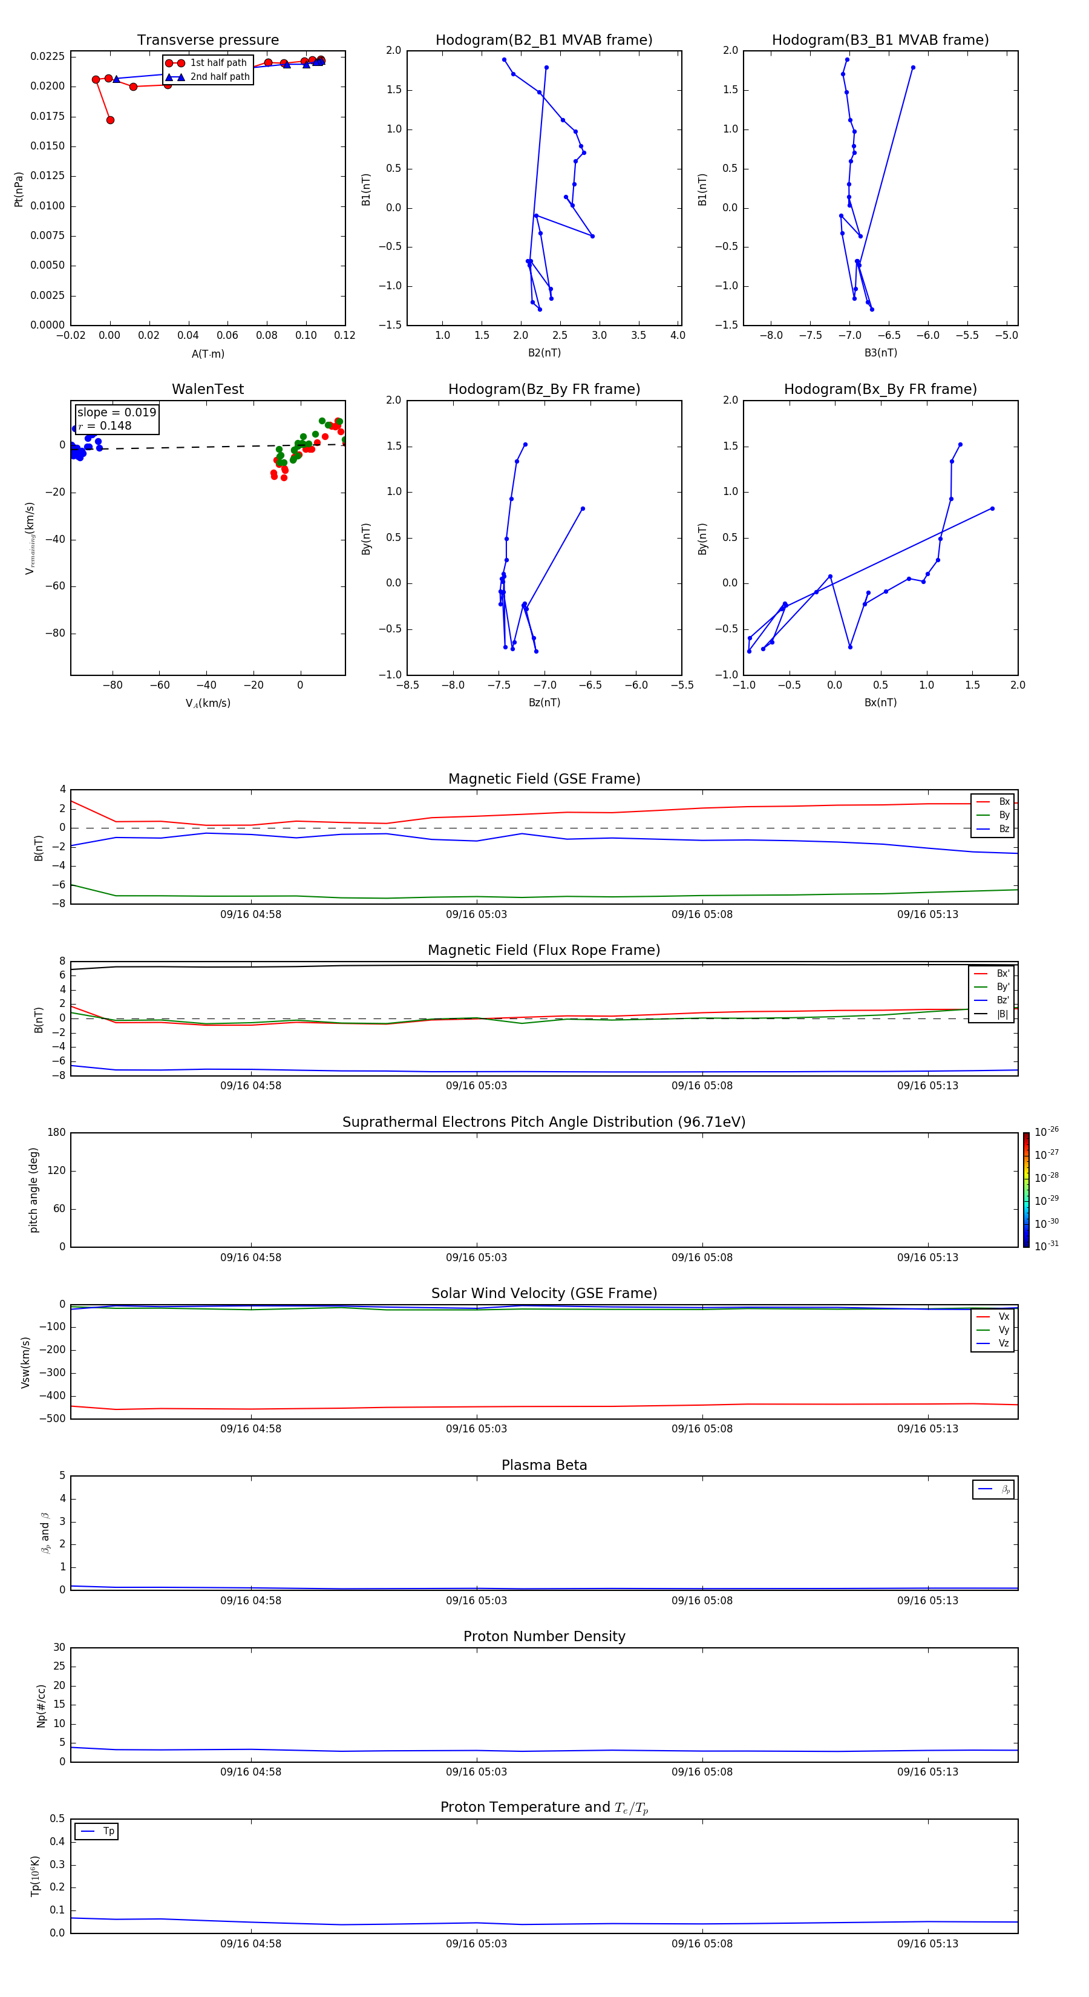Select the "Bz(nT)" hodogram x-axis label
This screenshot has width=1089, height=1997.
[x=544, y=703]
